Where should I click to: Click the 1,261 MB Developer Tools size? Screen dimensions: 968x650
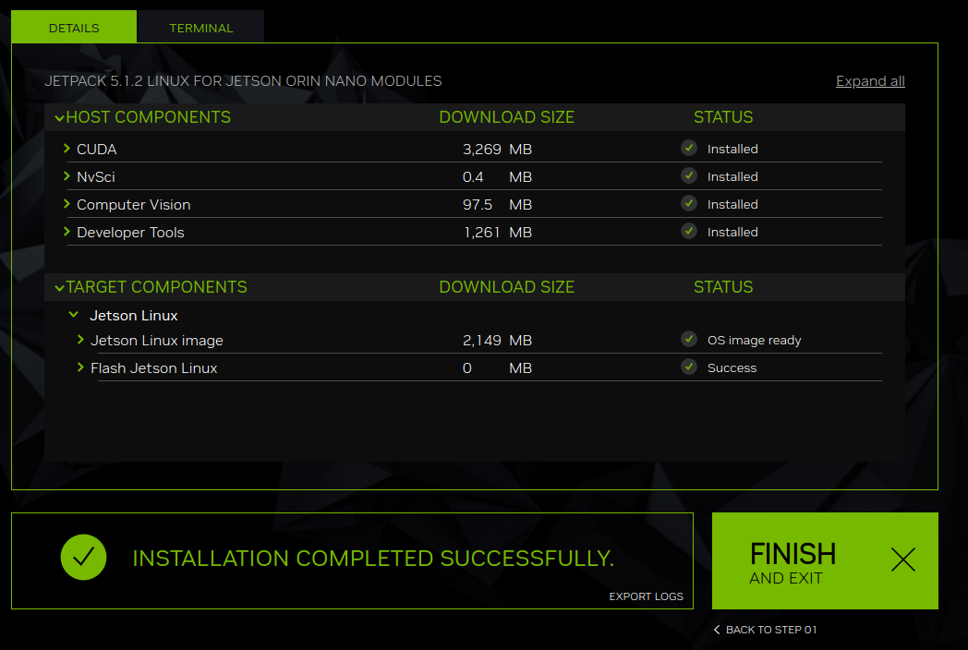click(x=497, y=233)
